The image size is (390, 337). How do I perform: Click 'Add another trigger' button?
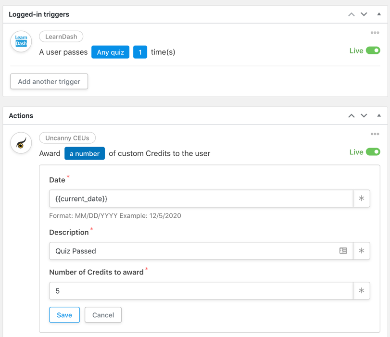[x=49, y=81]
